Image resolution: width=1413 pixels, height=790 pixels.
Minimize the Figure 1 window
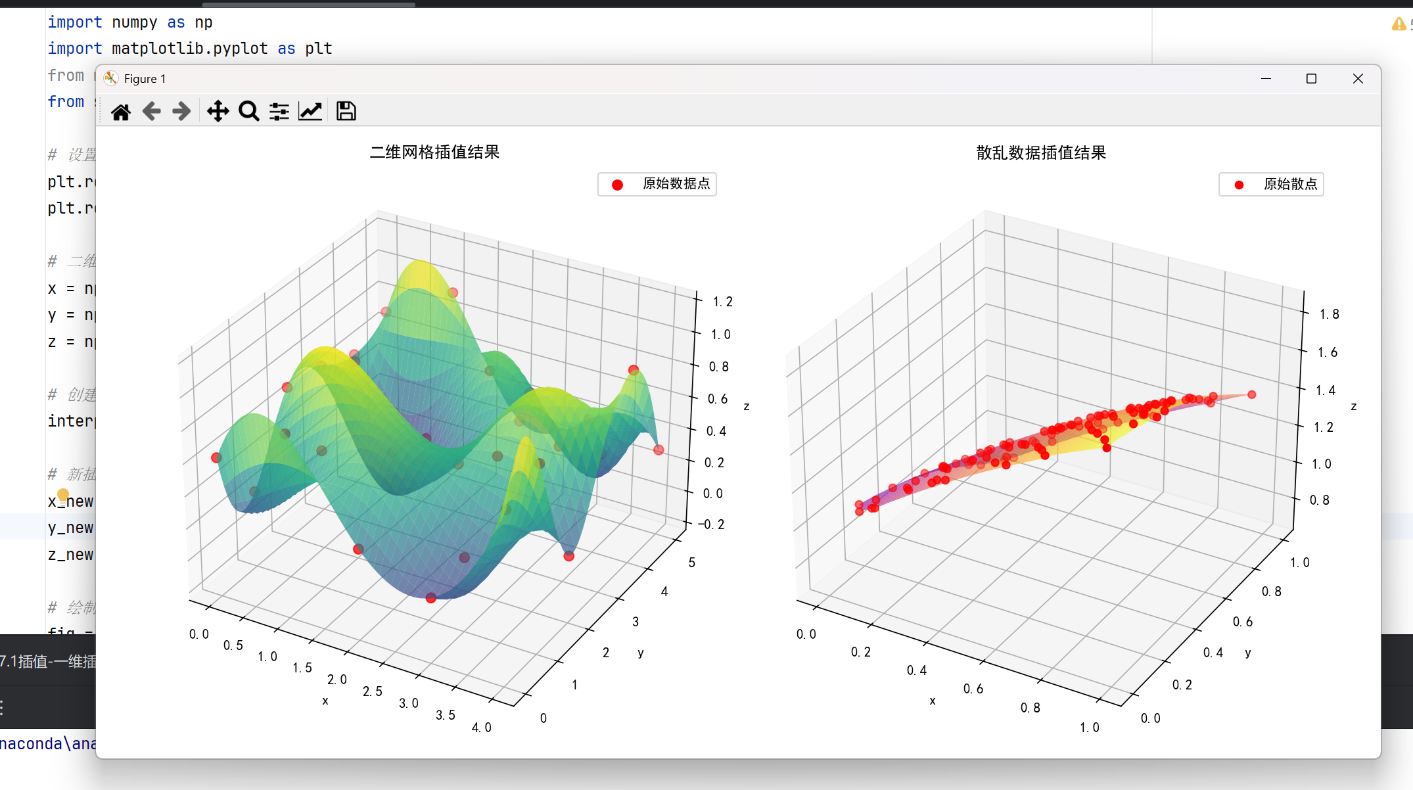pyautogui.click(x=1266, y=79)
